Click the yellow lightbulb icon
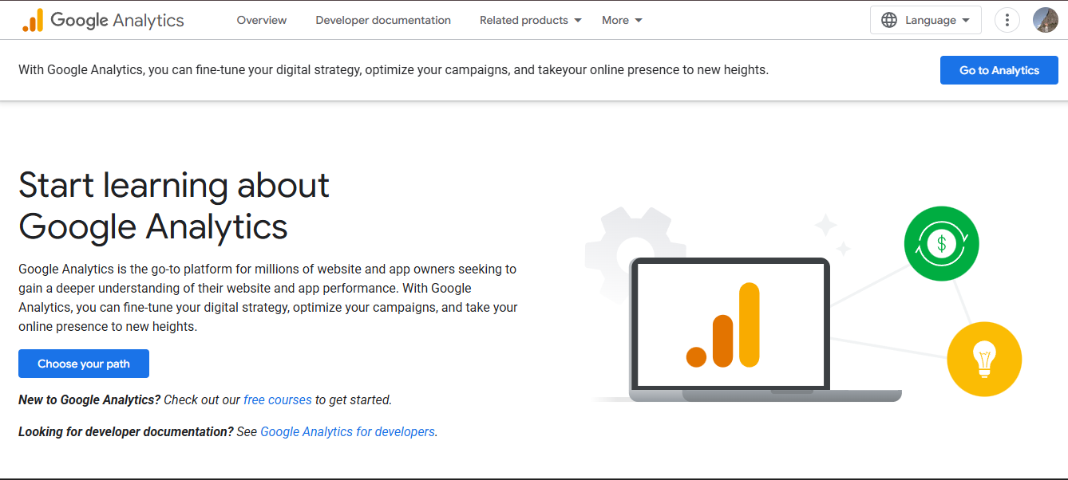 [984, 359]
